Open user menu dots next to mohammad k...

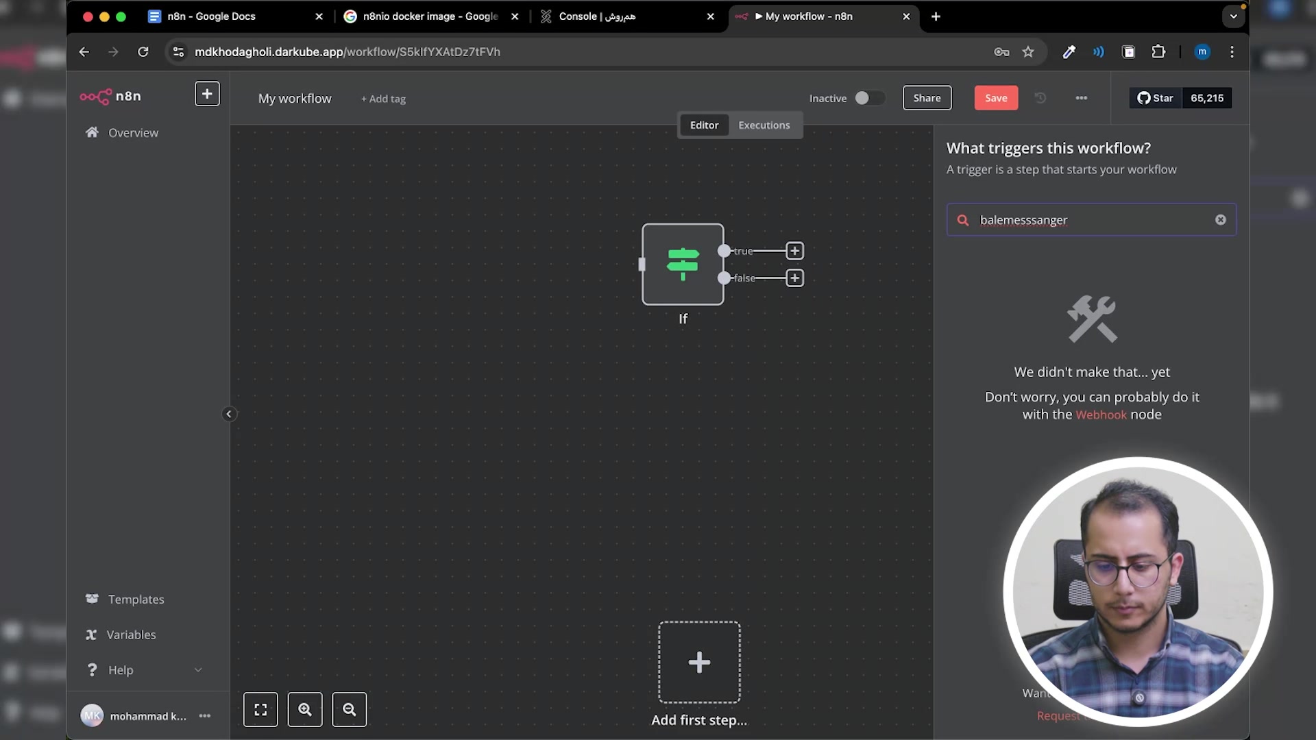point(205,715)
